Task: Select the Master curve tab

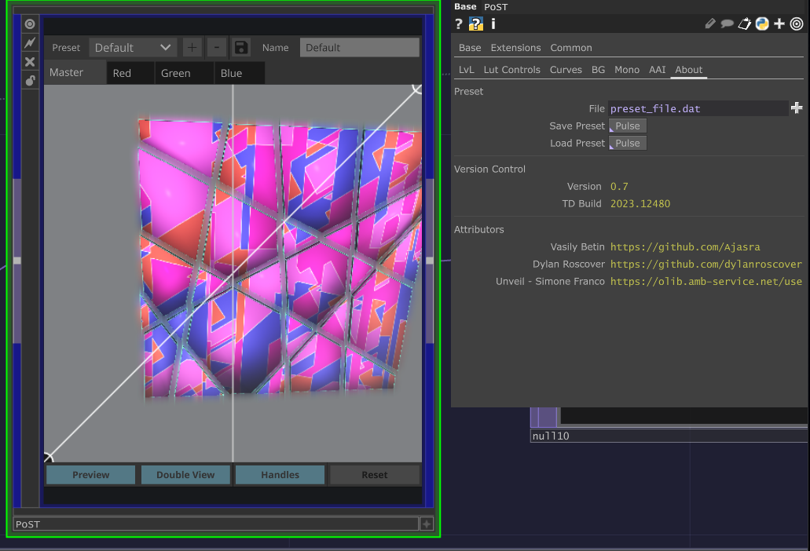Action: [x=75, y=73]
